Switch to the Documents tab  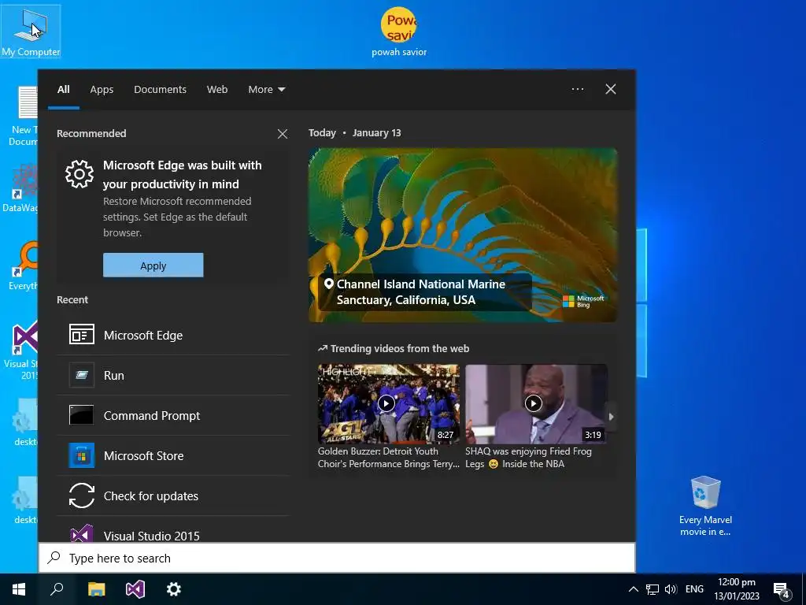(160, 90)
